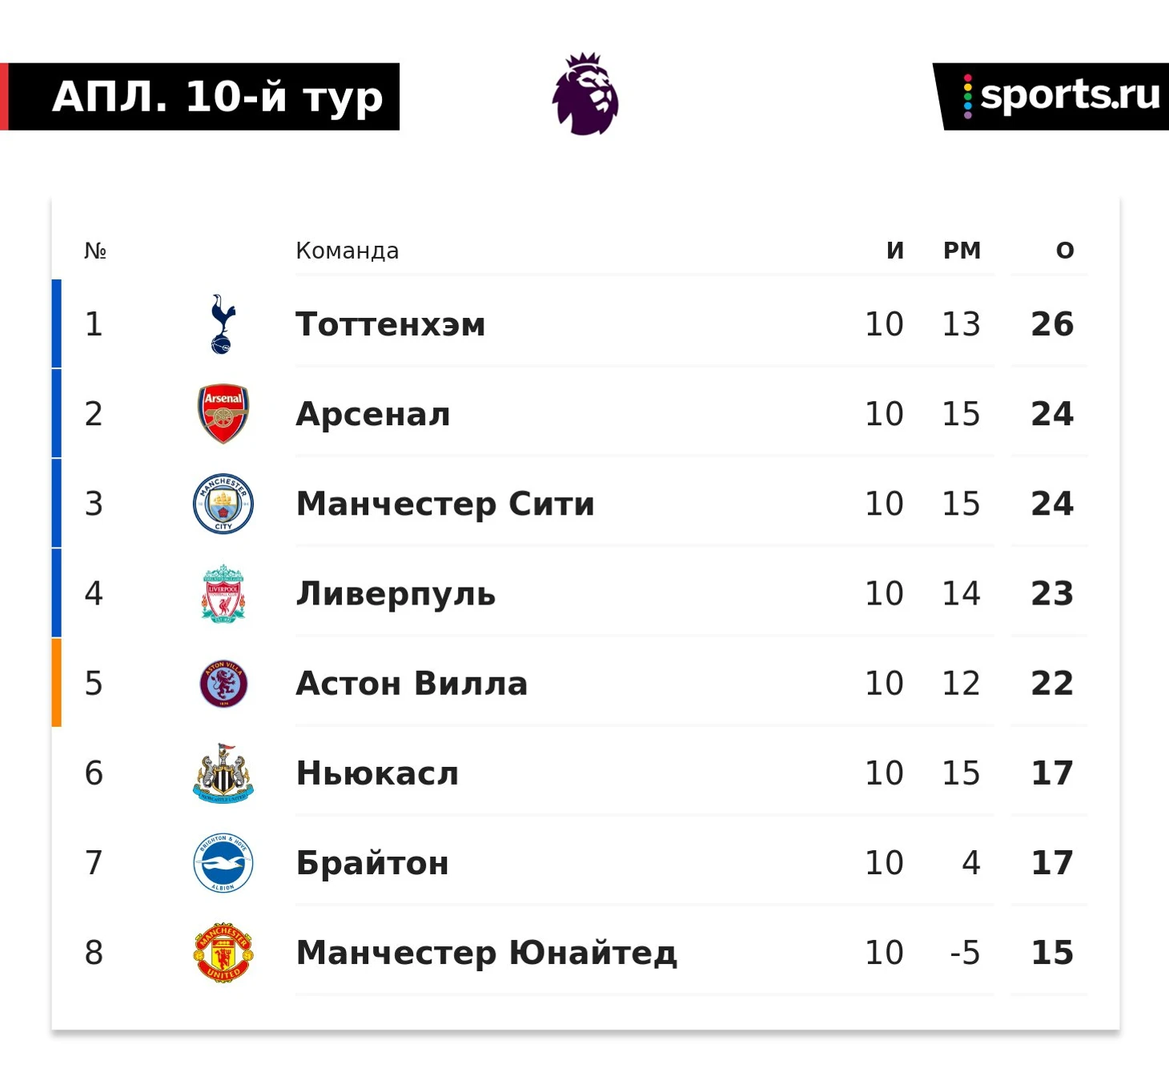Select the Manchester City badge
The height and width of the screenshot is (1068, 1169).
point(223,504)
